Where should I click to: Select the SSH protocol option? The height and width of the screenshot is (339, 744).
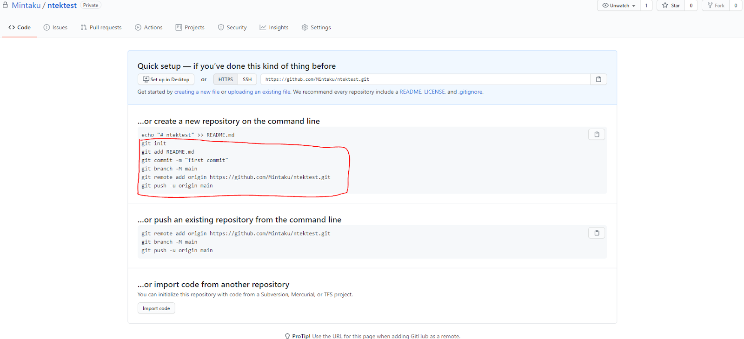[247, 79]
